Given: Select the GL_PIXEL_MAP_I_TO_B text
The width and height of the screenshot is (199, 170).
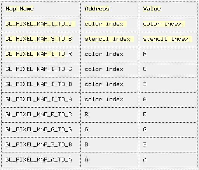Looking at the screenshot, I should click(x=38, y=84).
